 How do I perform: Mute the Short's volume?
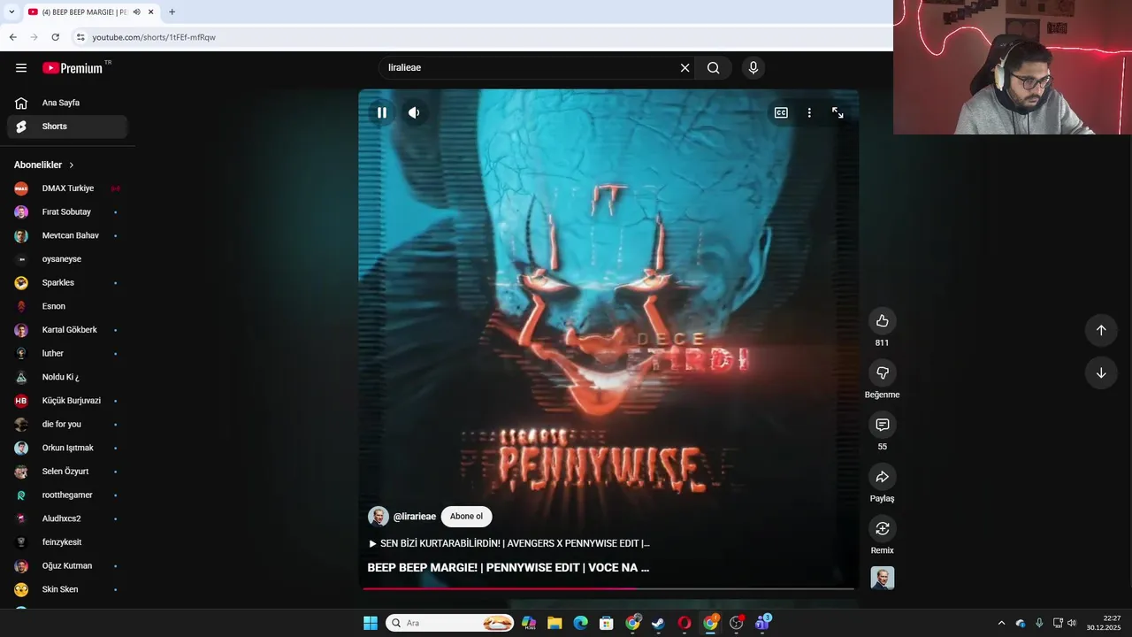414,113
